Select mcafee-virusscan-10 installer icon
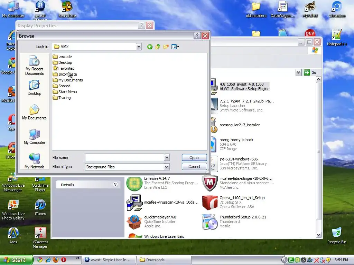This screenshot has height=265, width=354. coord(134,202)
